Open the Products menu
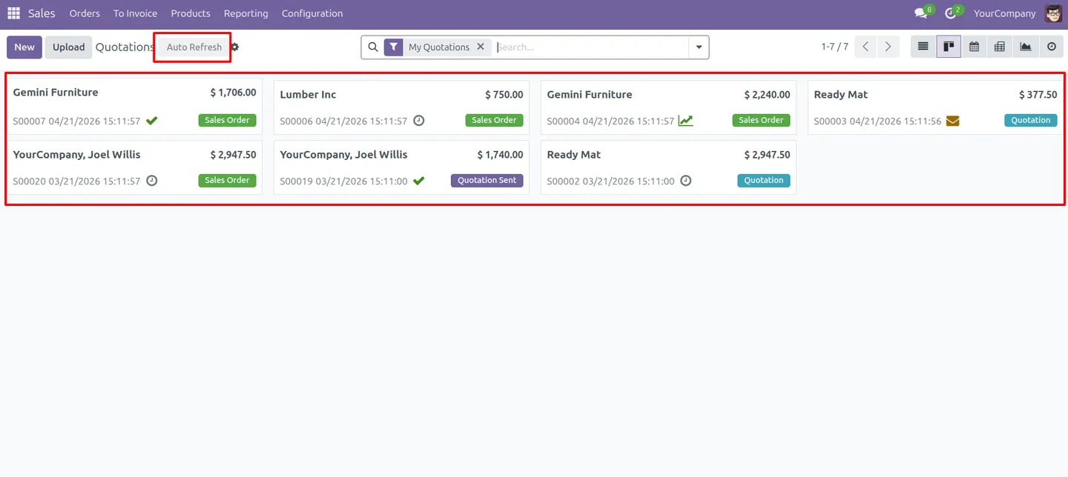Viewport: 1068px width, 477px height. [x=191, y=13]
